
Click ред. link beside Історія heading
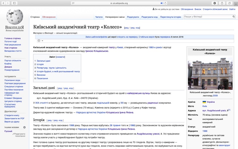point(50,120)
